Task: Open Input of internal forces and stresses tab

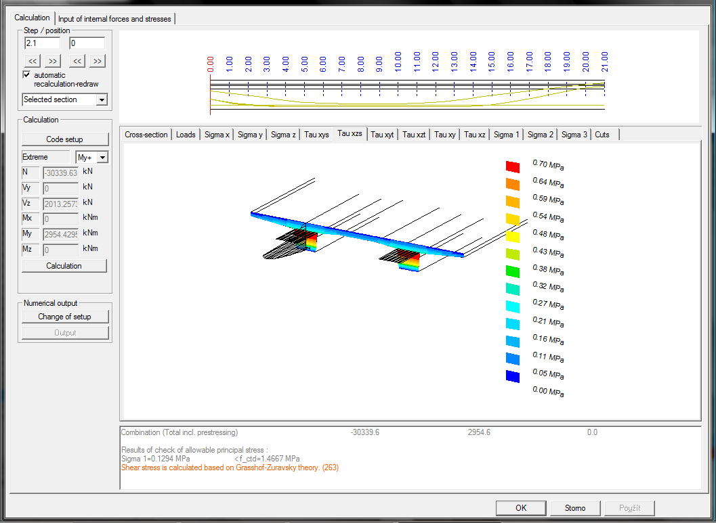Action: tap(114, 19)
